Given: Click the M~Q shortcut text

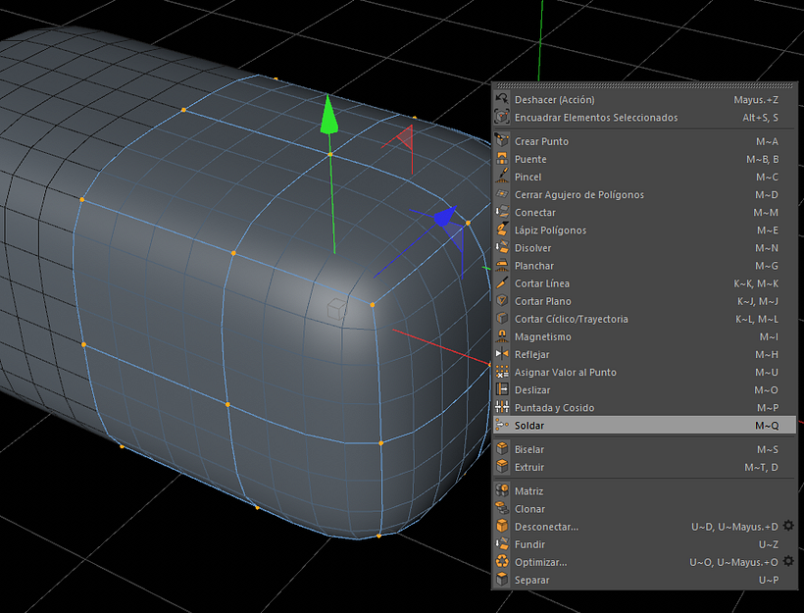Looking at the screenshot, I should 767,426.
